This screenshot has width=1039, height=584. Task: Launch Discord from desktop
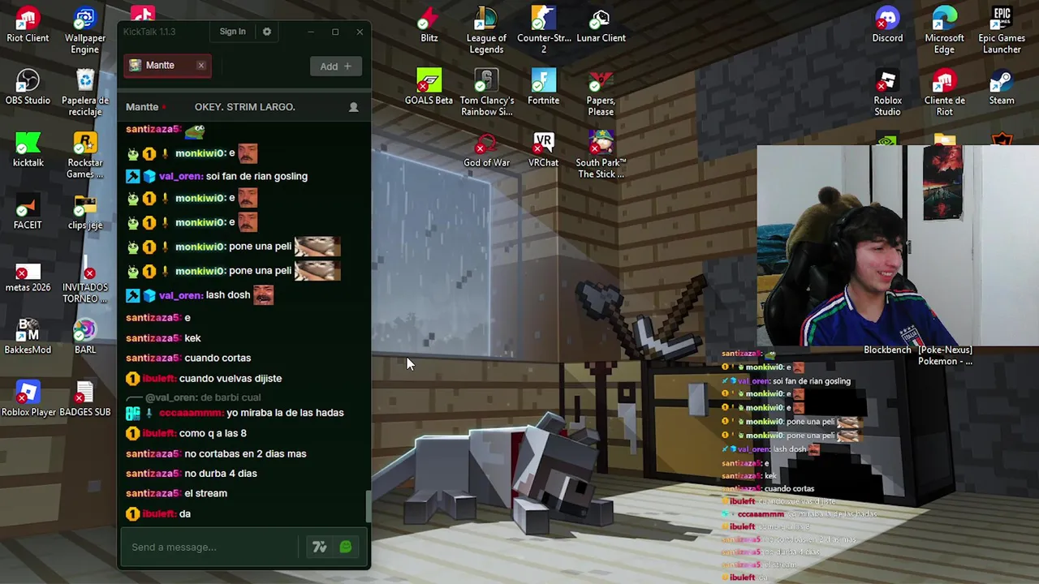(887, 25)
